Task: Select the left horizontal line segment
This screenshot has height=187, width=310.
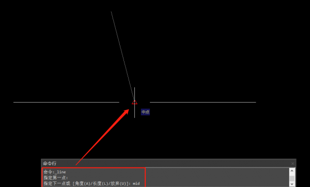Action: pos(66,103)
